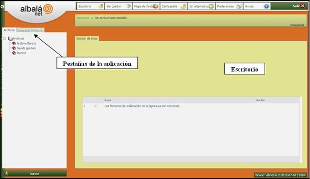Click the Mapa de fondos icon
This screenshot has width=310, height=179.
pyautogui.click(x=156, y=6)
